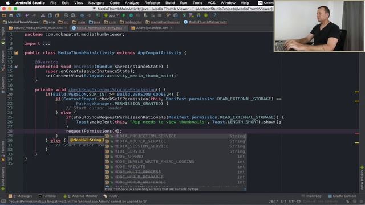The height and width of the screenshot is (205, 365).
Task: Select MEDIA_ROUTER_SERVICE completion suggestion
Action: [x=176, y=141]
